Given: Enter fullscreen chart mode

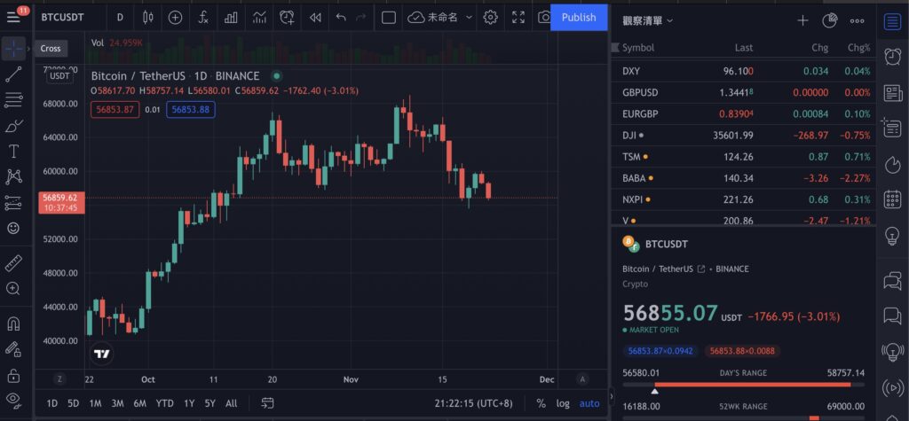Looking at the screenshot, I should coord(518,18).
